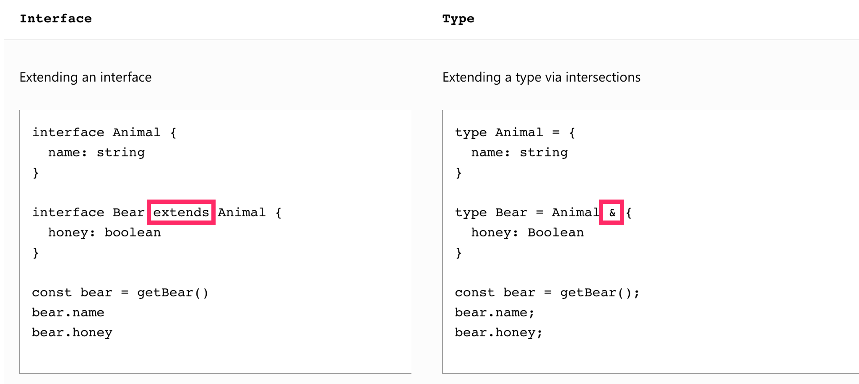Click 'const bear = getBear()' without semicolon
The width and height of the screenshot is (859, 384).
pyautogui.click(x=120, y=292)
